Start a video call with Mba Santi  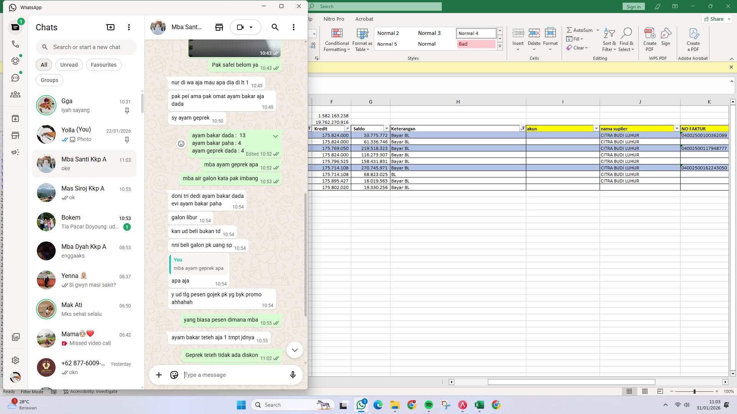pos(240,27)
